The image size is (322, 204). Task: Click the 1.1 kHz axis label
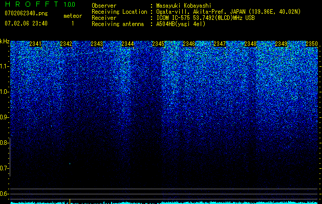point(4,66)
